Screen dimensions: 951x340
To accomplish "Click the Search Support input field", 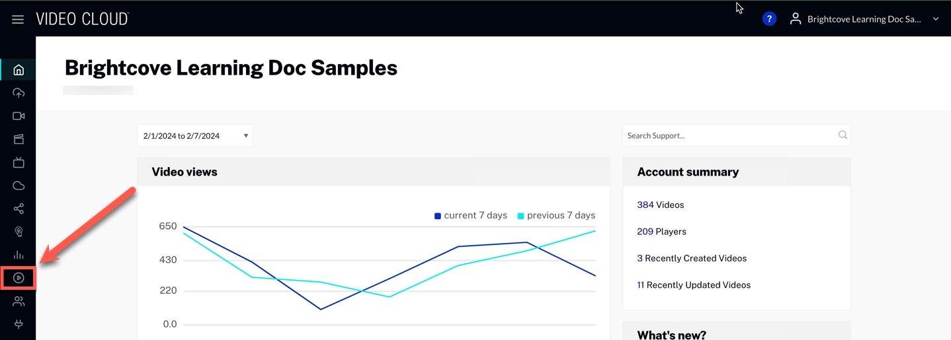I will pos(729,135).
